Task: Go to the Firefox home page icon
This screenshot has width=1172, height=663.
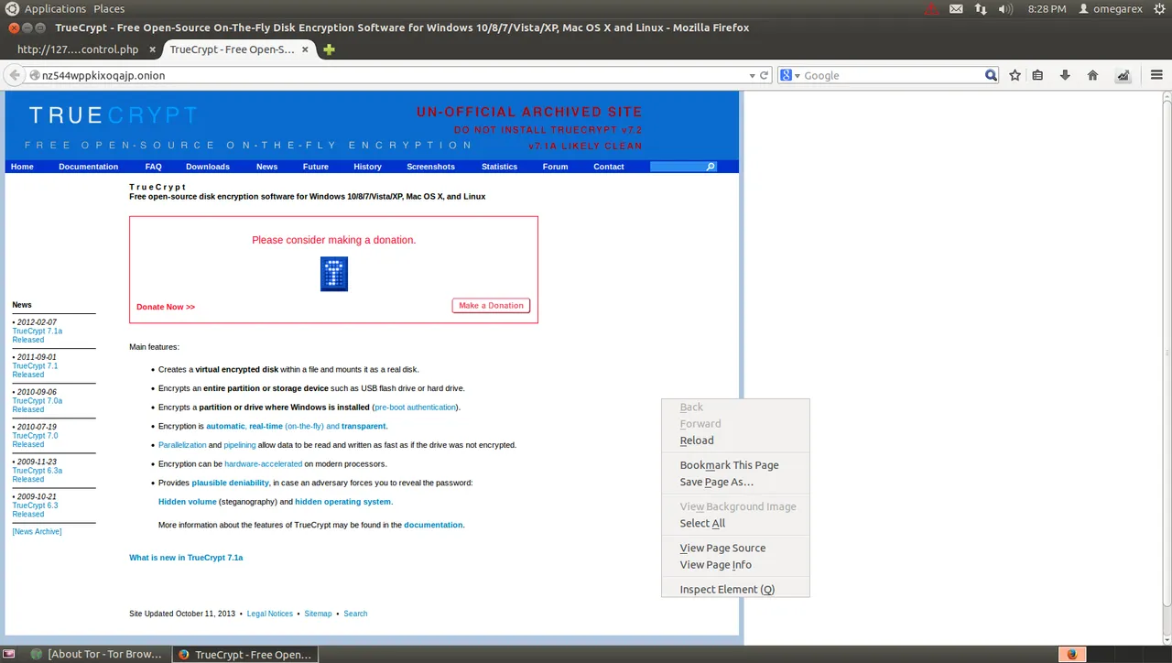Action: (x=1092, y=76)
